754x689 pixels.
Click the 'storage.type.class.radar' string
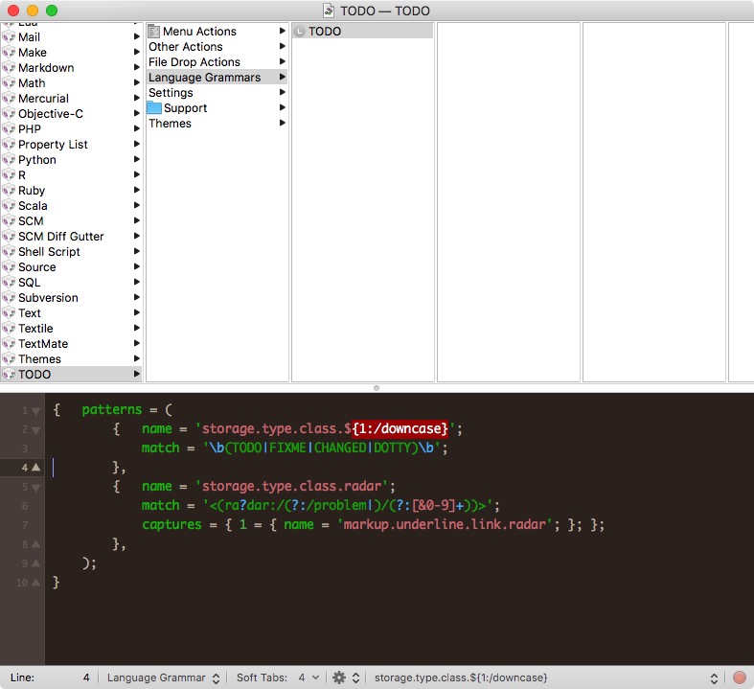coord(292,486)
